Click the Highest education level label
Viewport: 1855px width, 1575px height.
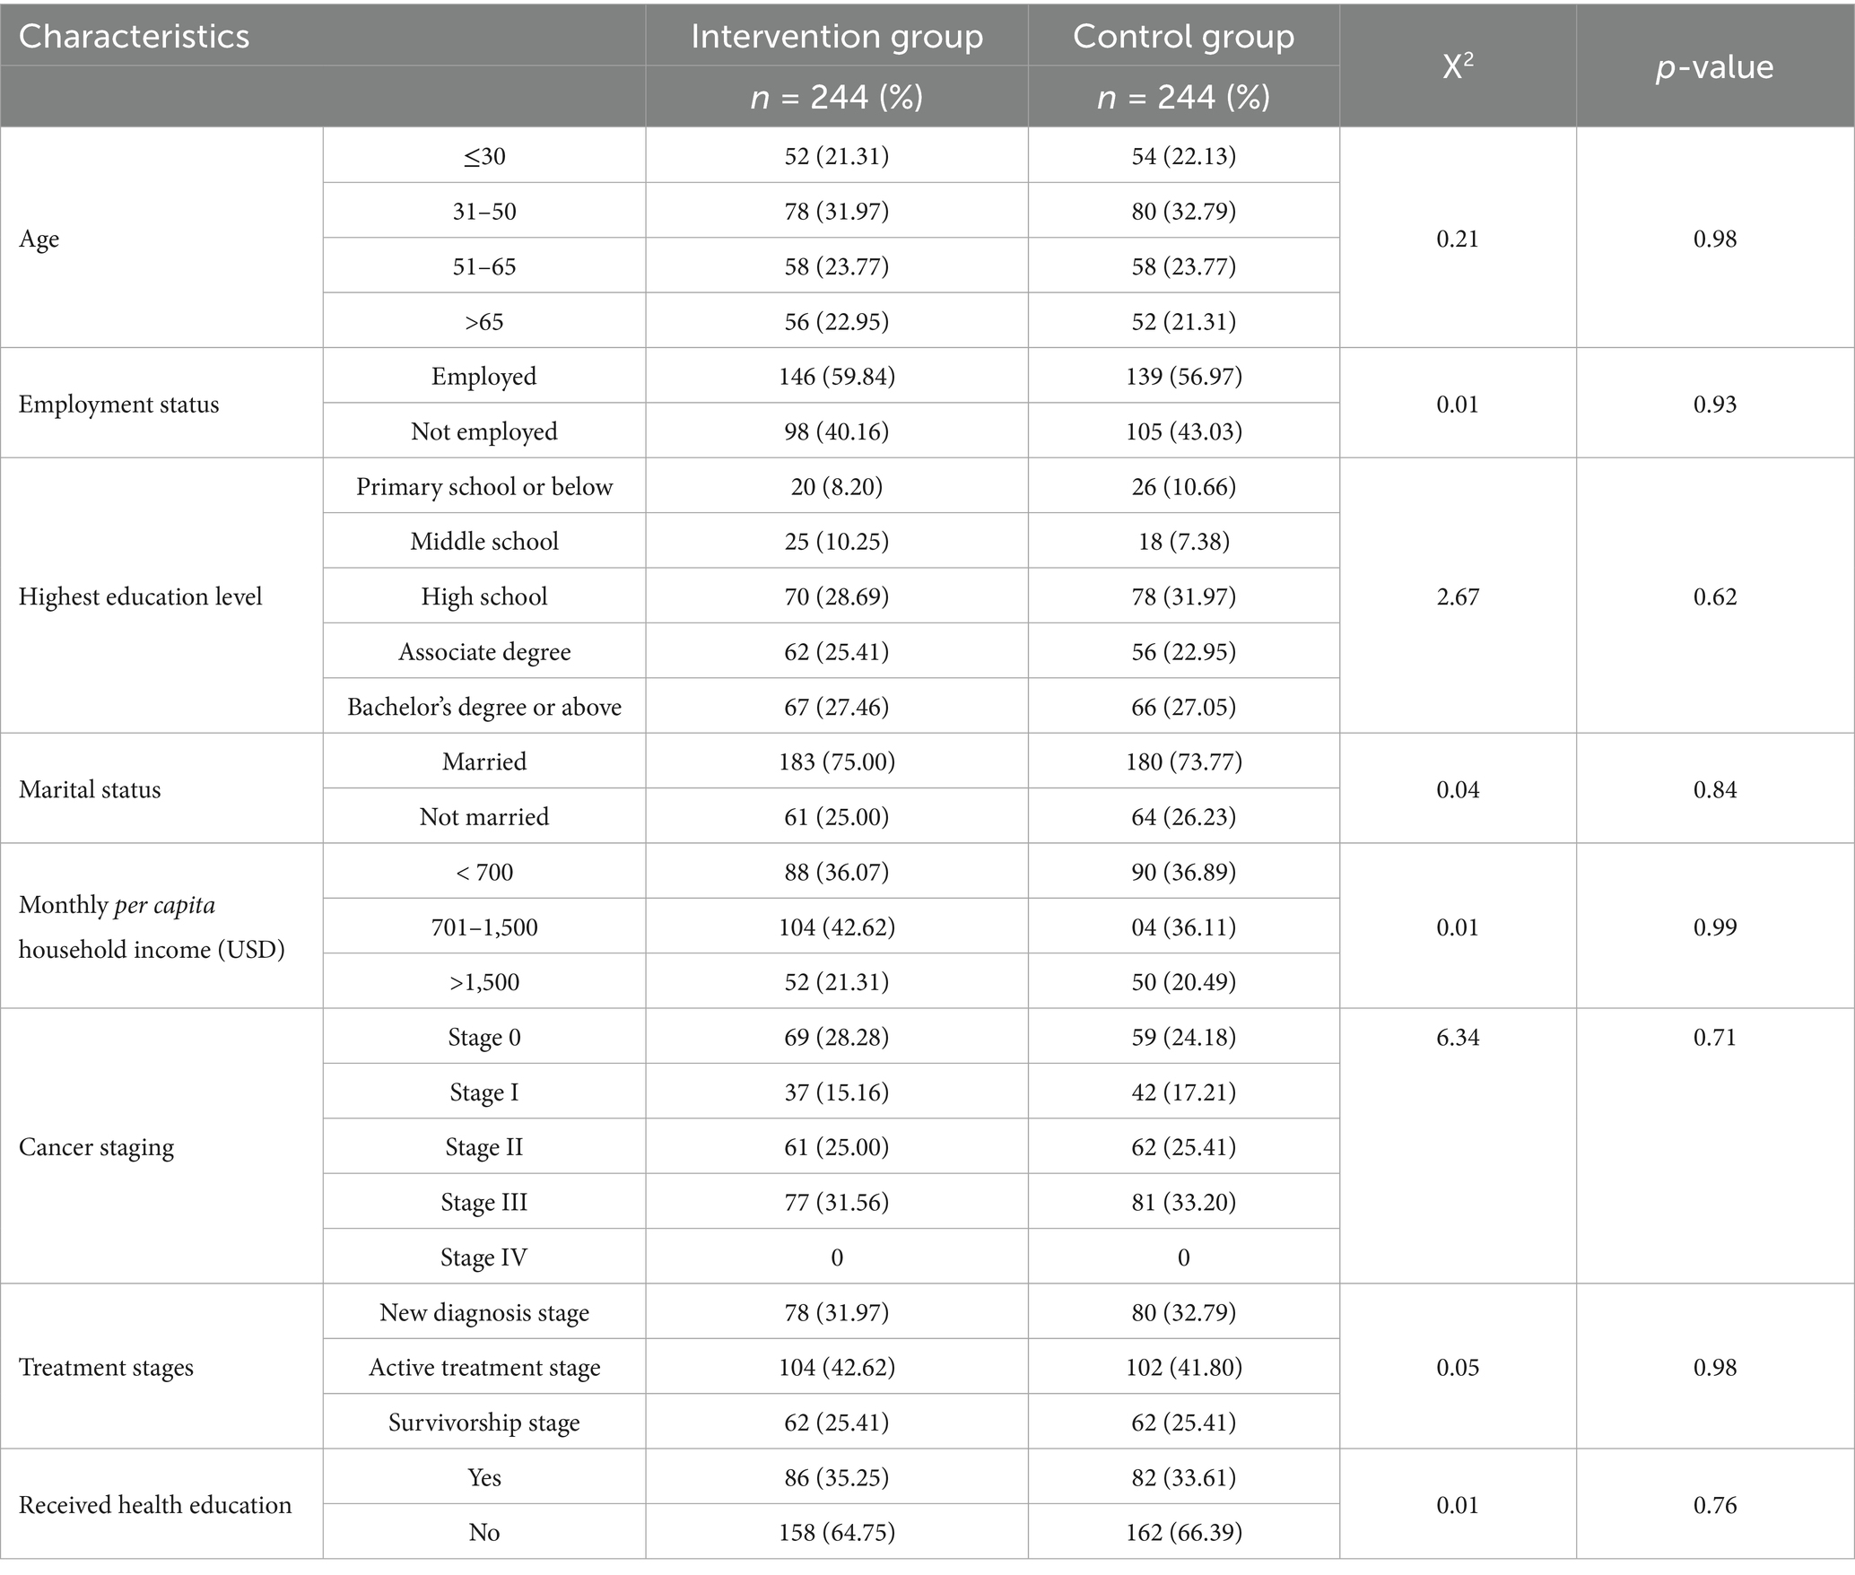coord(140,596)
